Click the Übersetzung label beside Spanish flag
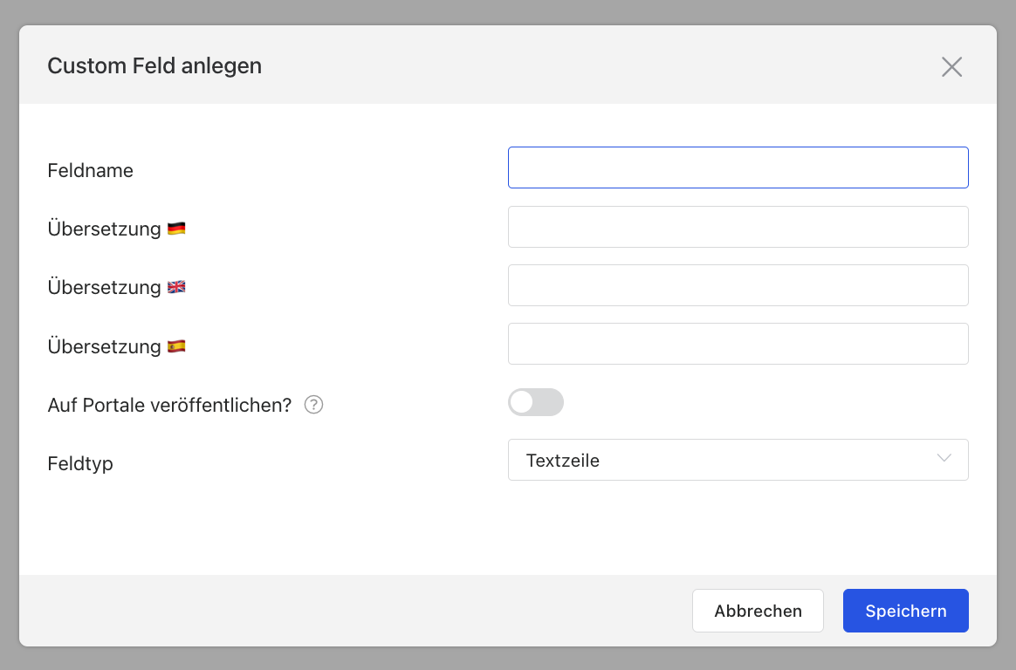 point(104,346)
